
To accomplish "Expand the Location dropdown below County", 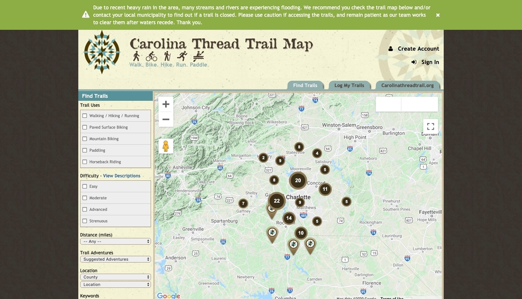I will click(115, 285).
